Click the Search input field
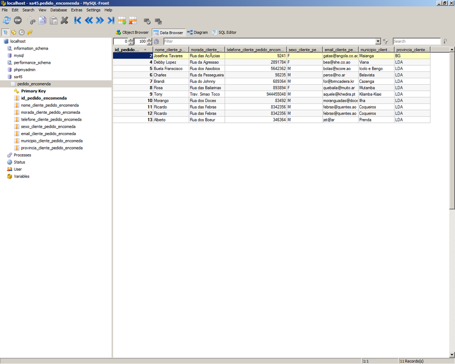This screenshot has width=455, height=364. pos(416,41)
